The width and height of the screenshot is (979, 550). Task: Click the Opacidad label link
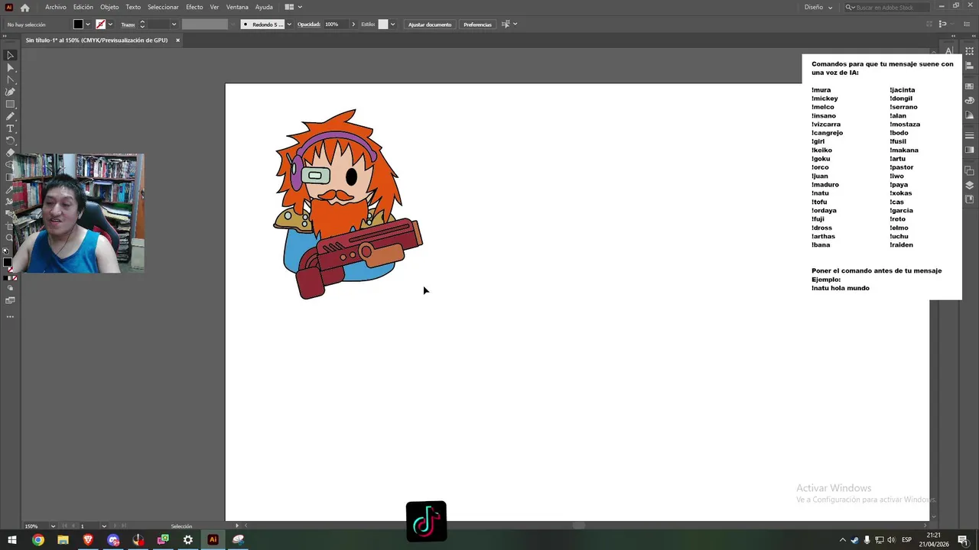click(x=309, y=24)
